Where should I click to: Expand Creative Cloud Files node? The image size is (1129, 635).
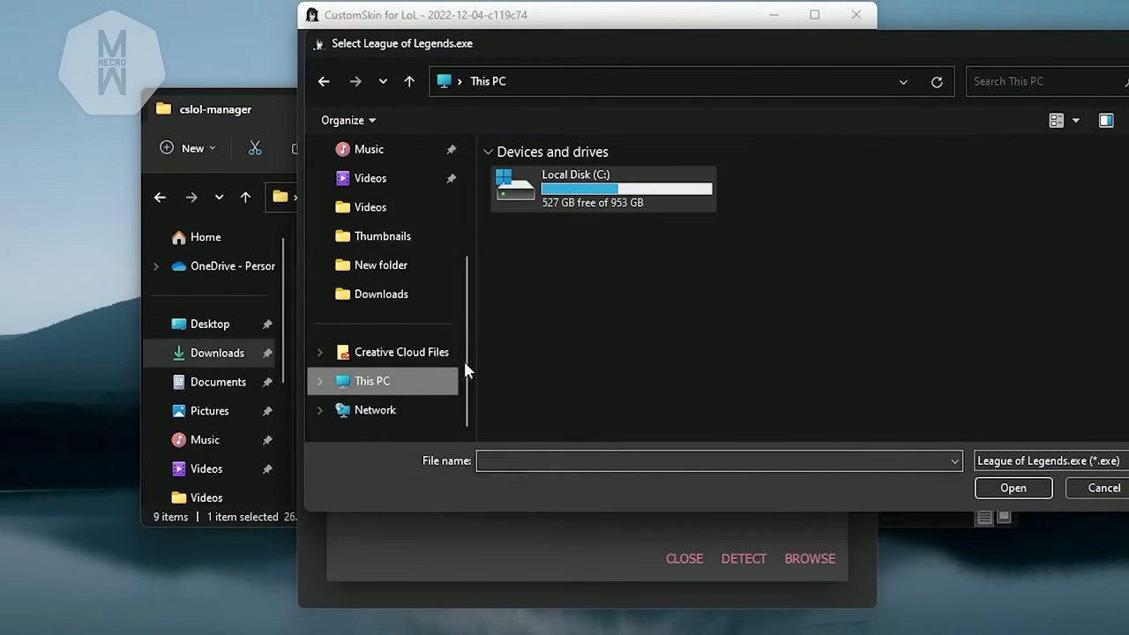pos(319,353)
